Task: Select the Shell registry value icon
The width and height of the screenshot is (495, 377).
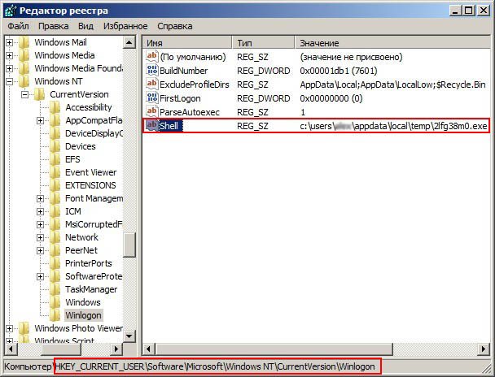Action: click(151, 126)
